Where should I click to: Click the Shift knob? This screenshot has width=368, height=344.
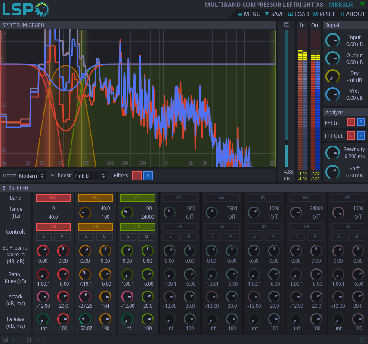pyautogui.click(x=333, y=172)
